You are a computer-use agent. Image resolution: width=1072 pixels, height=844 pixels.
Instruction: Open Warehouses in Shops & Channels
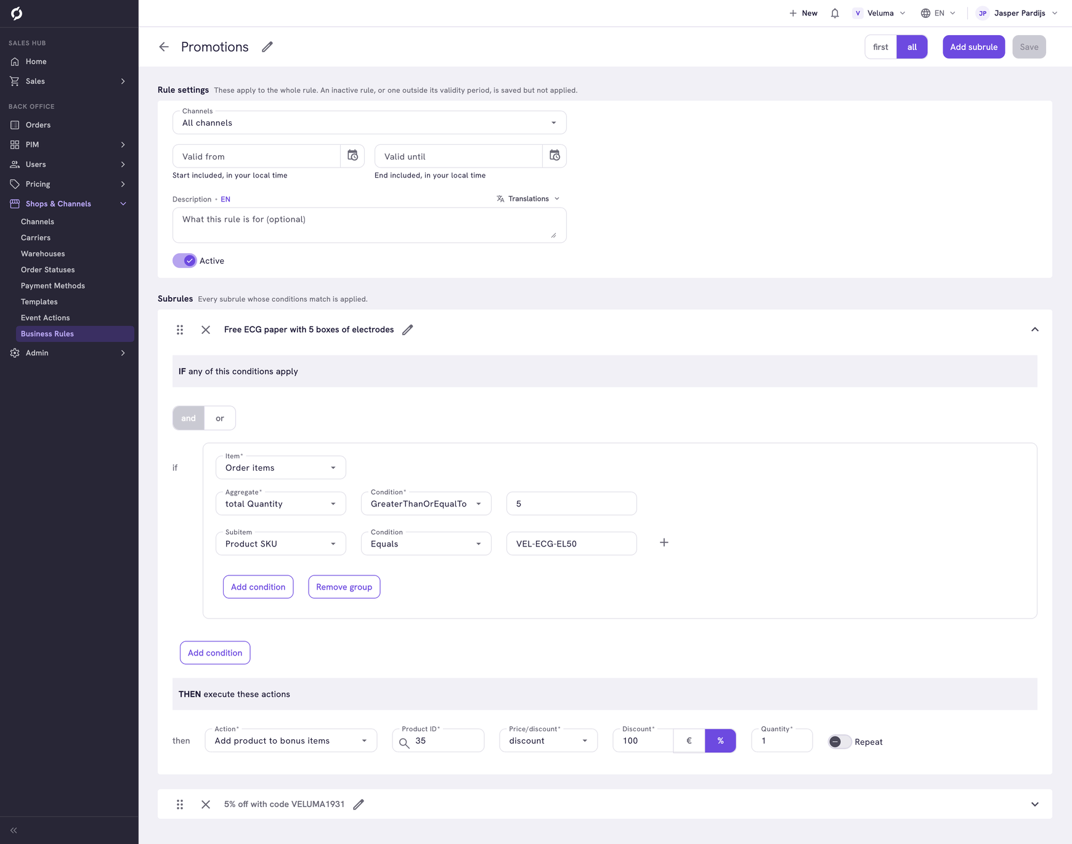[x=43, y=254]
